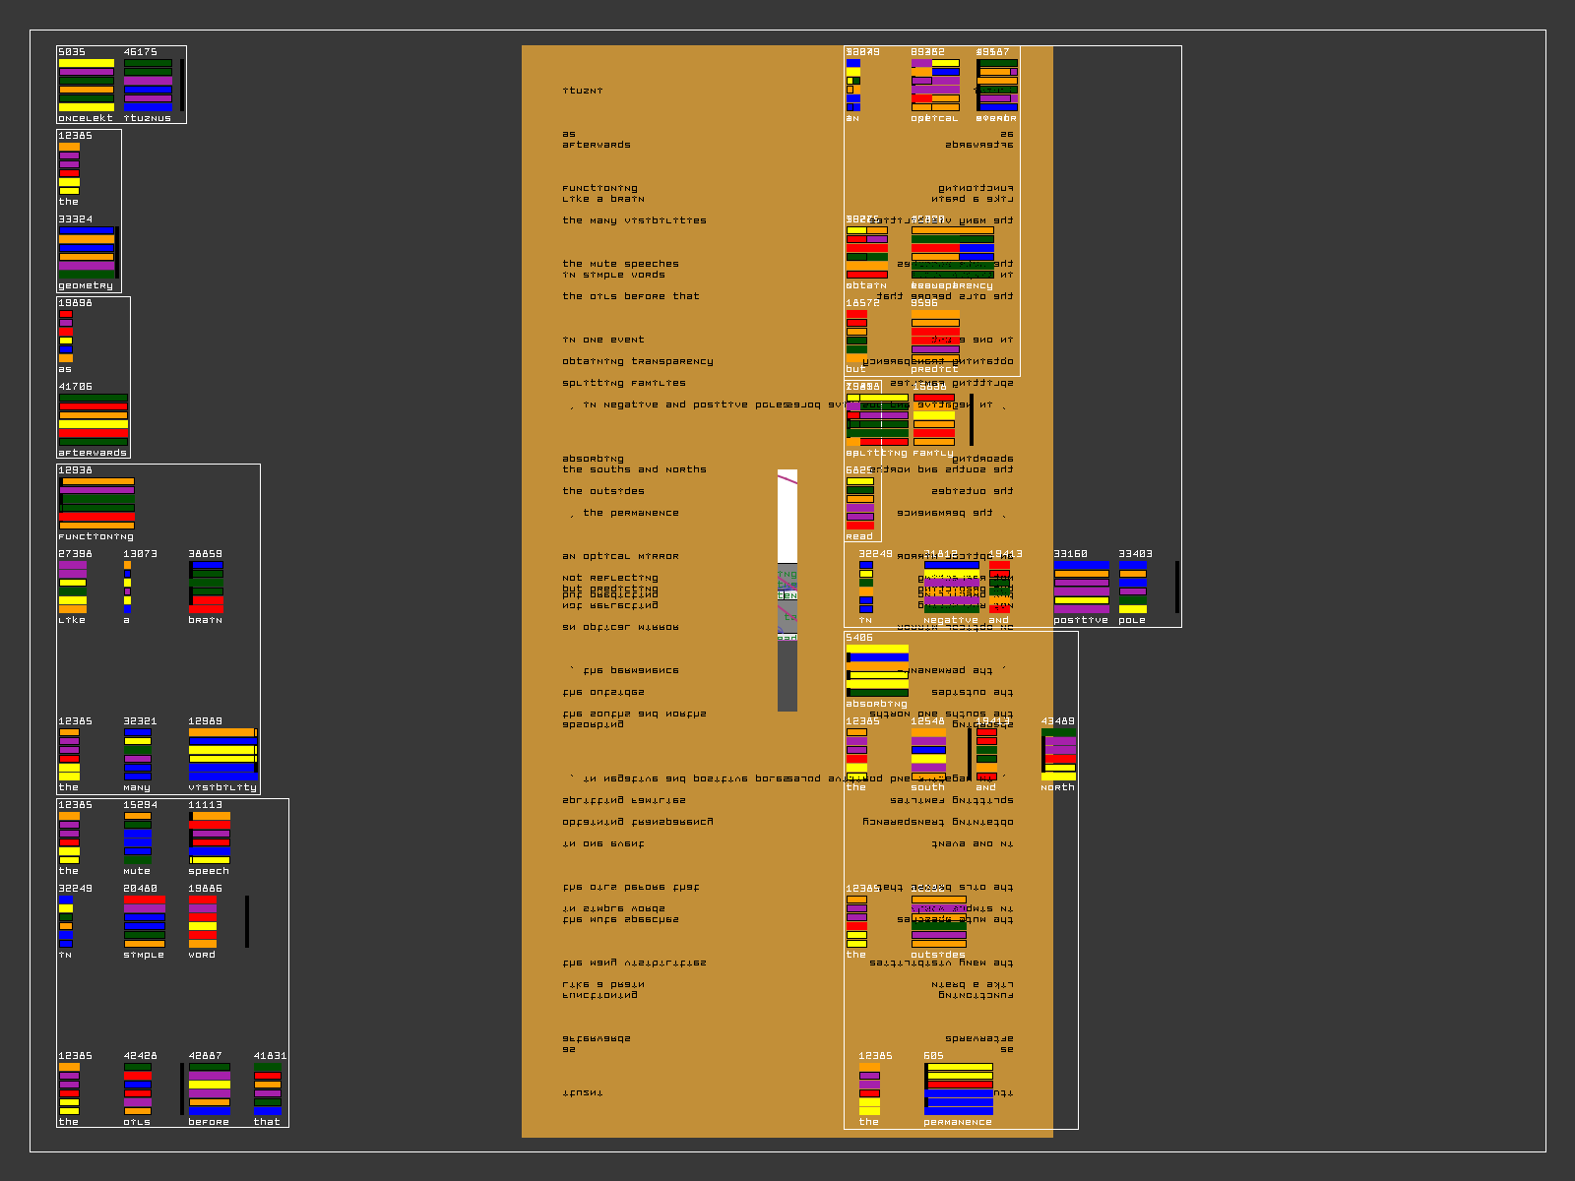
Task: Select the "mute" color bar stack
Action: tap(138, 838)
